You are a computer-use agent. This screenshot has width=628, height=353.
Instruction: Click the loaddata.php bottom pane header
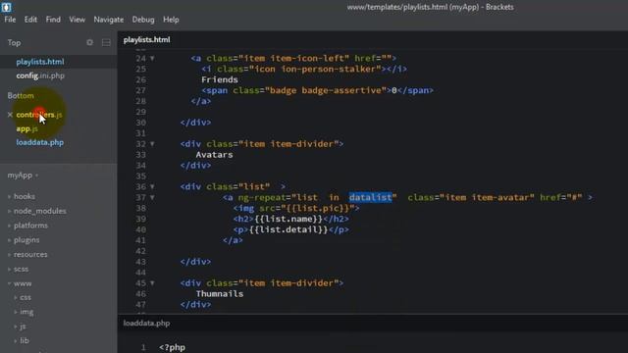click(x=146, y=323)
